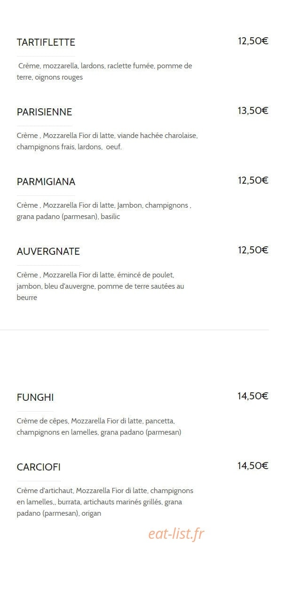Click the FUNGHI 14,50€ price

click(253, 396)
